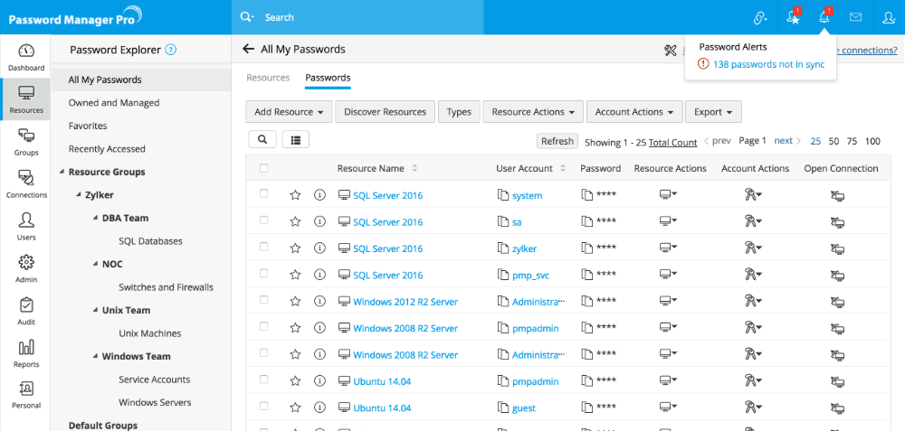Open the Add Resource dropdown
The height and width of the screenshot is (431, 905).
[x=290, y=112]
